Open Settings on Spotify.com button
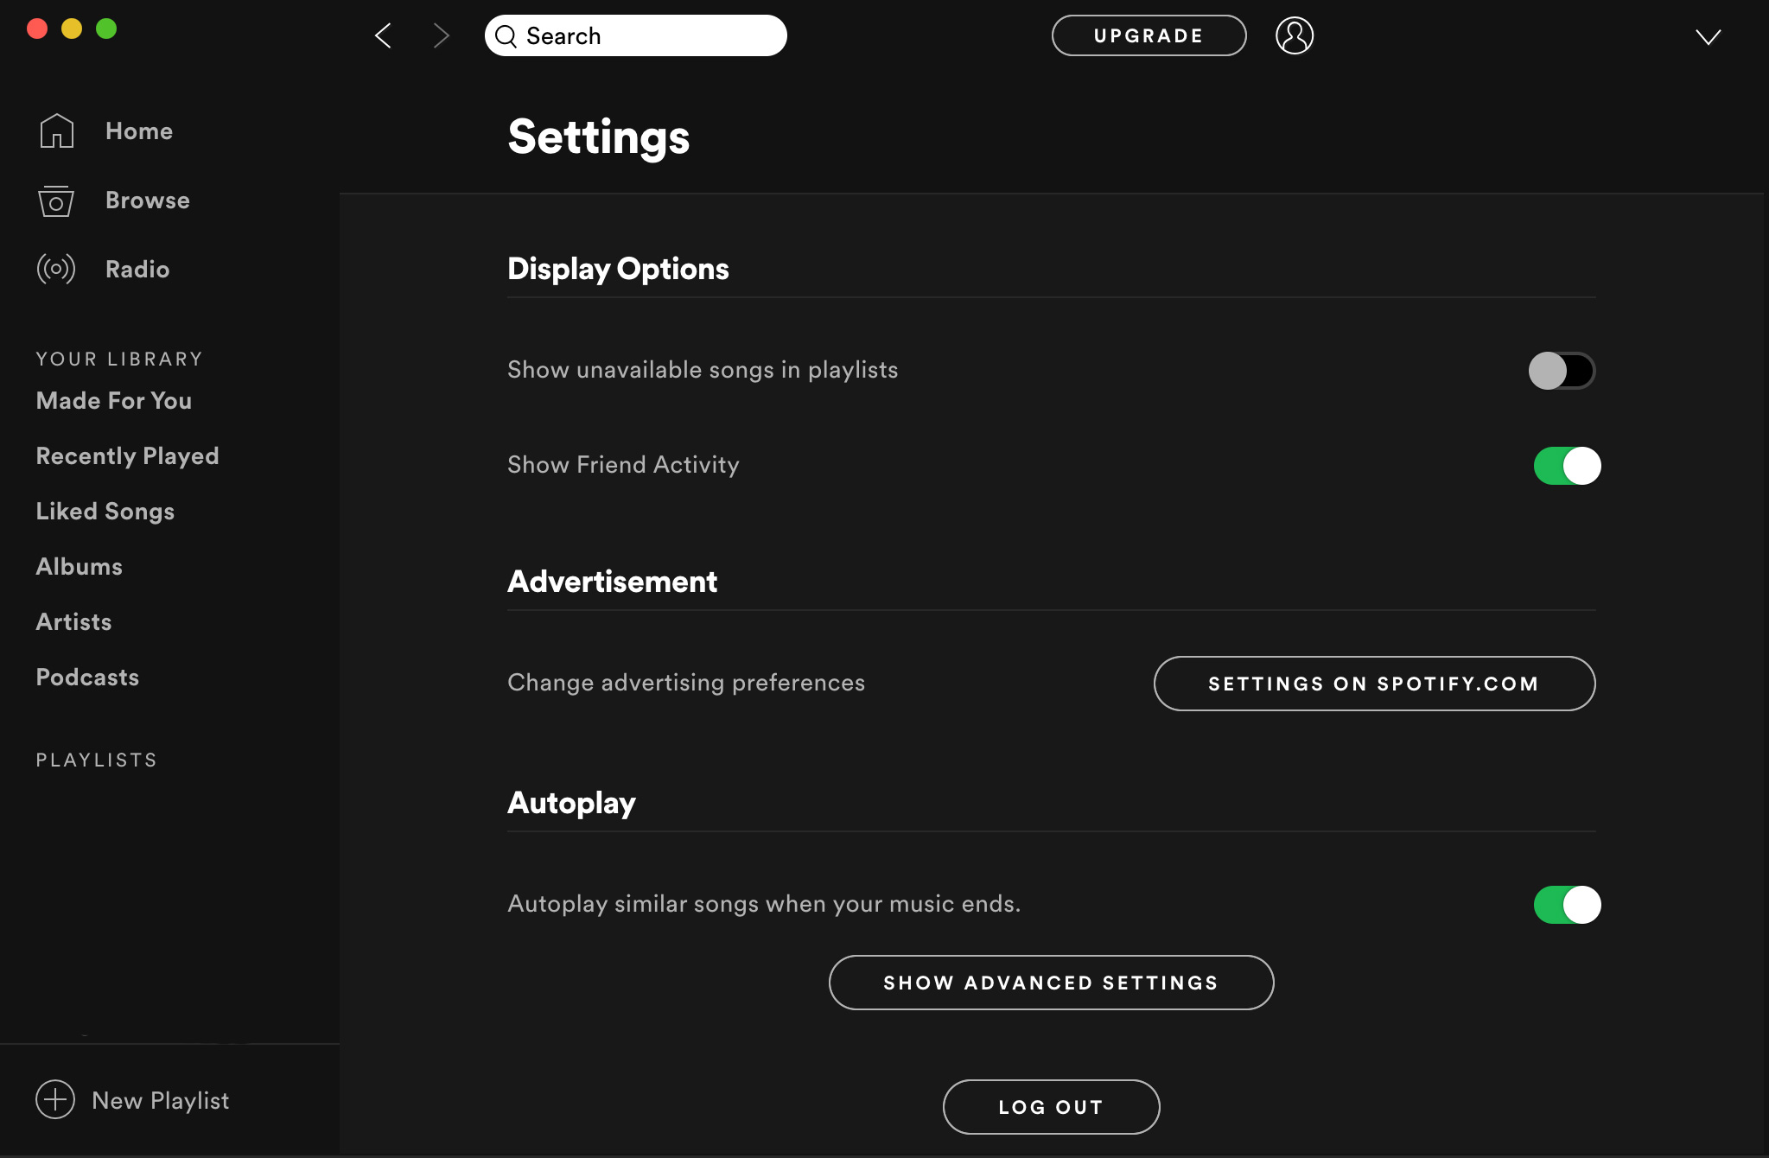1769x1158 pixels. coord(1375,683)
